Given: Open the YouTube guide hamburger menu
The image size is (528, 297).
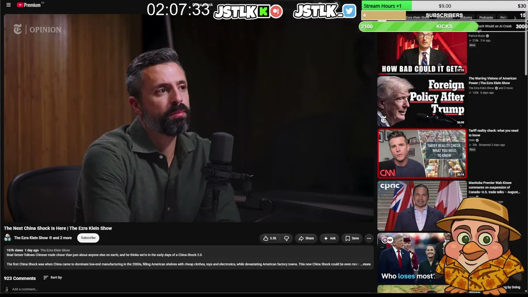Looking at the screenshot, I should [x=8, y=5].
